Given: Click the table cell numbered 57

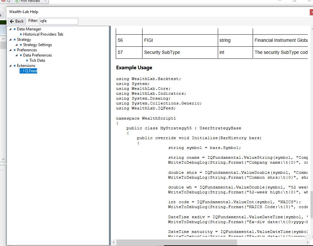Looking at the screenshot, I should pyautogui.click(x=129, y=52).
